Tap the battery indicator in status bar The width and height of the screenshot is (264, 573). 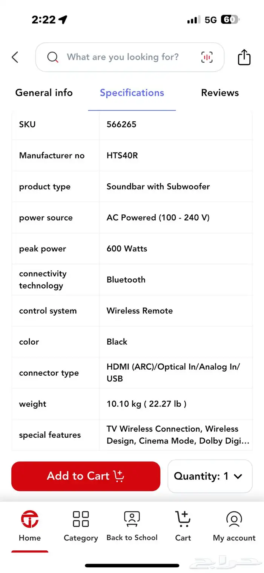(230, 20)
